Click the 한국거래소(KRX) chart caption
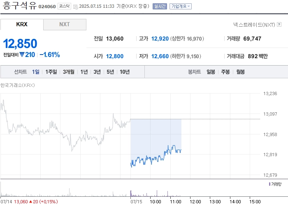Screen dimensions: 288x207 tap(18, 85)
